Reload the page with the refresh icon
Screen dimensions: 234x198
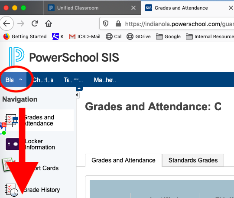[x=35, y=23]
